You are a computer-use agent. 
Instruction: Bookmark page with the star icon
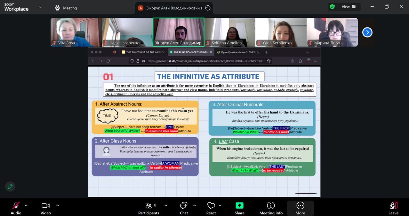click(x=269, y=61)
